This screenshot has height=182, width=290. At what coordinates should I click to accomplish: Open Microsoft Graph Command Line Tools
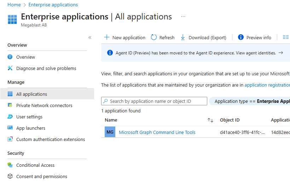(157, 132)
